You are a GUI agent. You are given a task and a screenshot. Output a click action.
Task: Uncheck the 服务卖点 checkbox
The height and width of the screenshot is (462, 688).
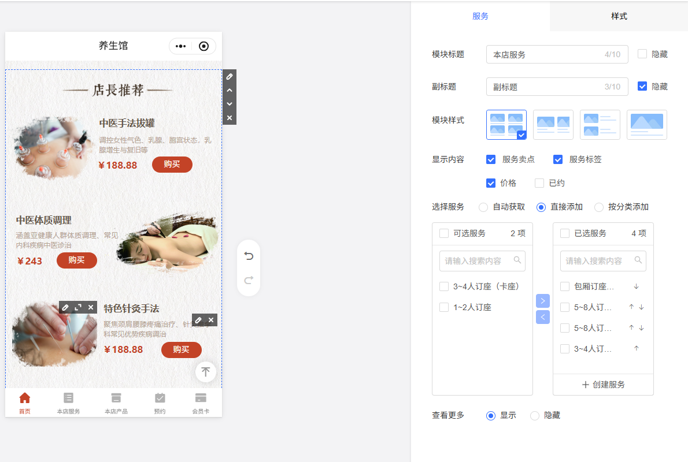click(x=491, y=159)
